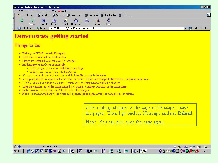Image resolution: width=218 pixels, height=163 pixels.
Task: Open Connections on the personal toolbar
Action: click(75, 15)
